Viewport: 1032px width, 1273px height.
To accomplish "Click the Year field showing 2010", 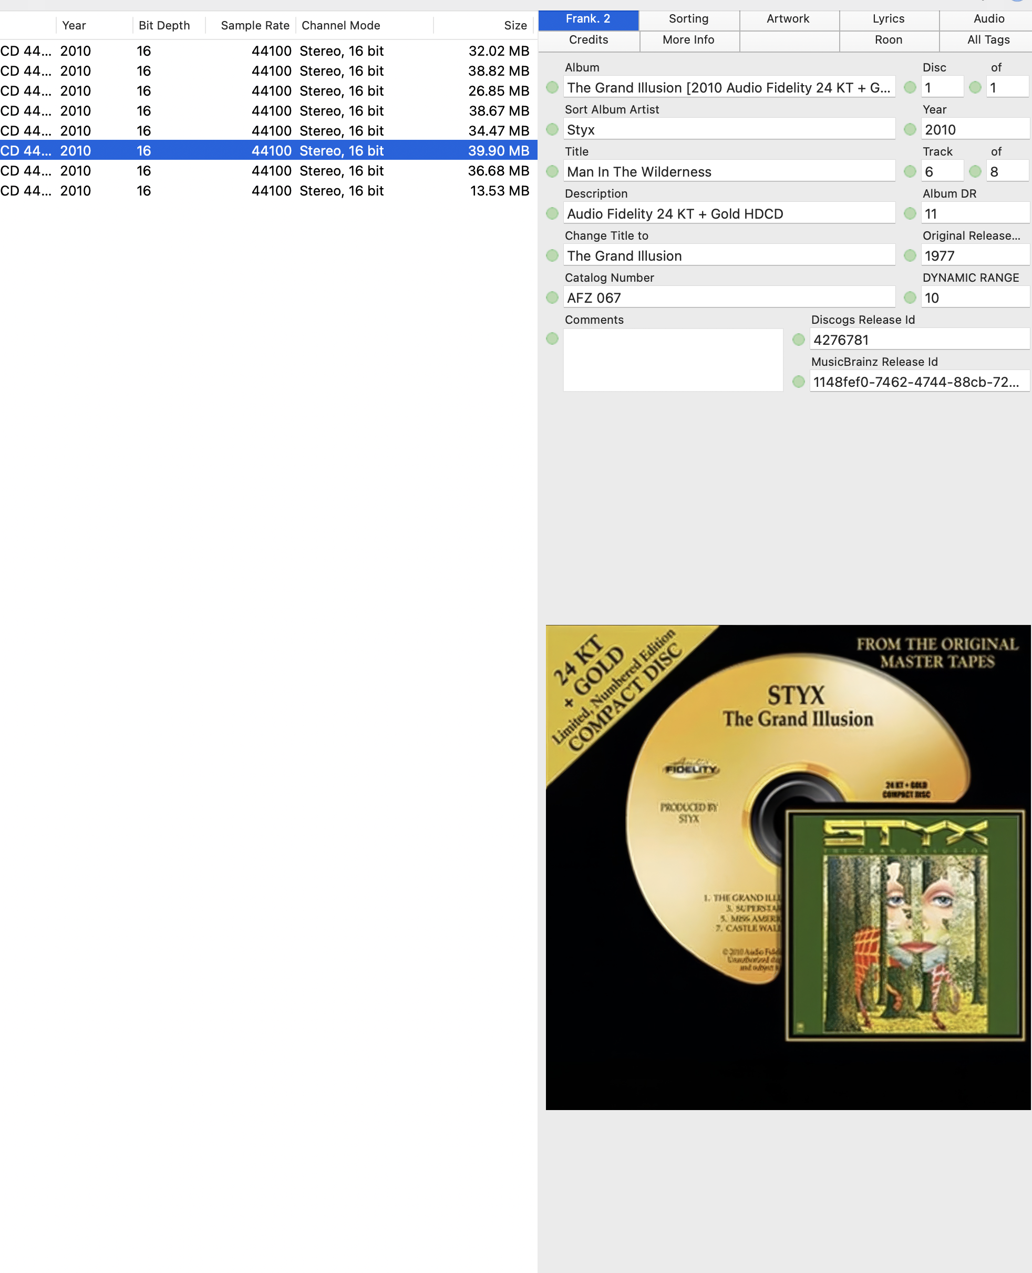I will tap(976, 129).
